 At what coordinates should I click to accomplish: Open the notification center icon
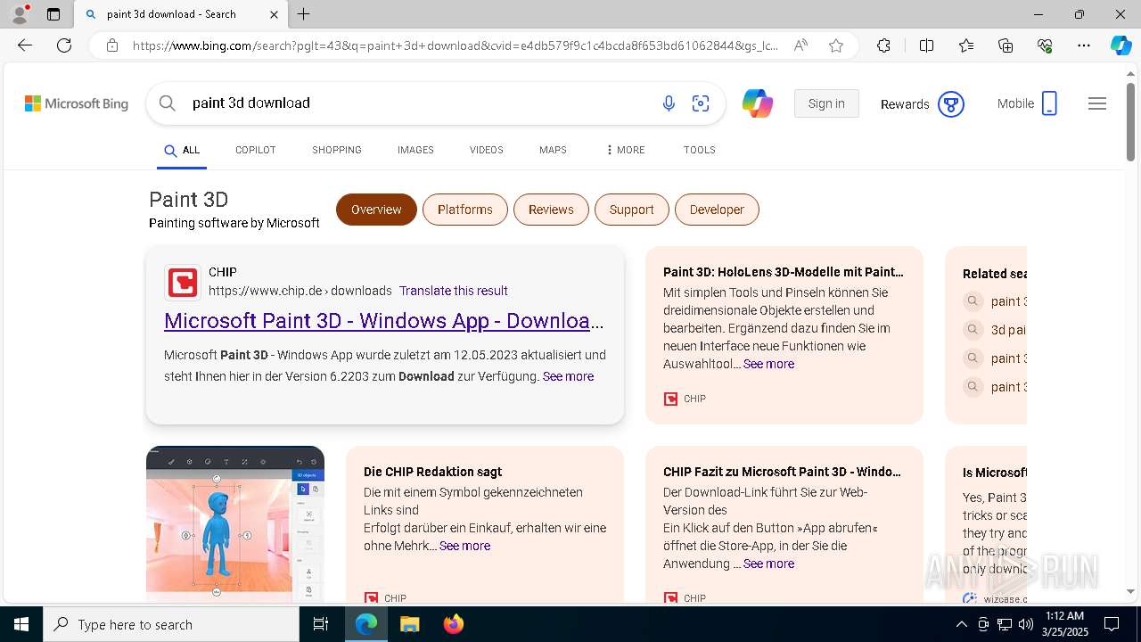1112,624
